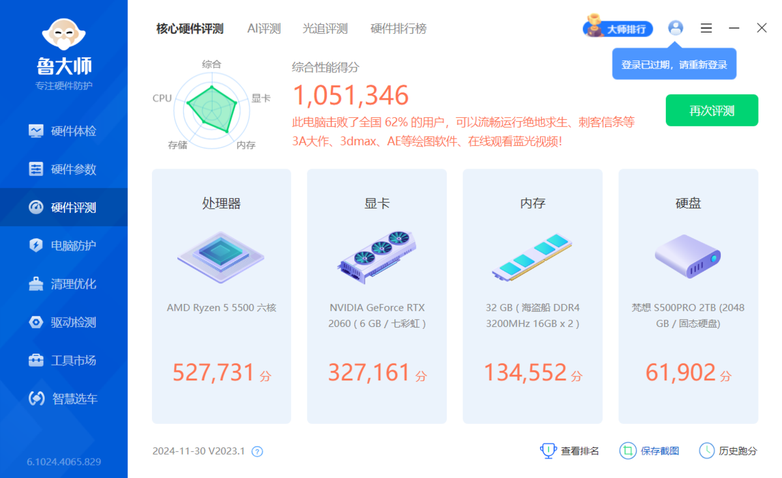782x478 pixels.
Task: Open 查看排名 ranking link
Action: coord(569,451)
